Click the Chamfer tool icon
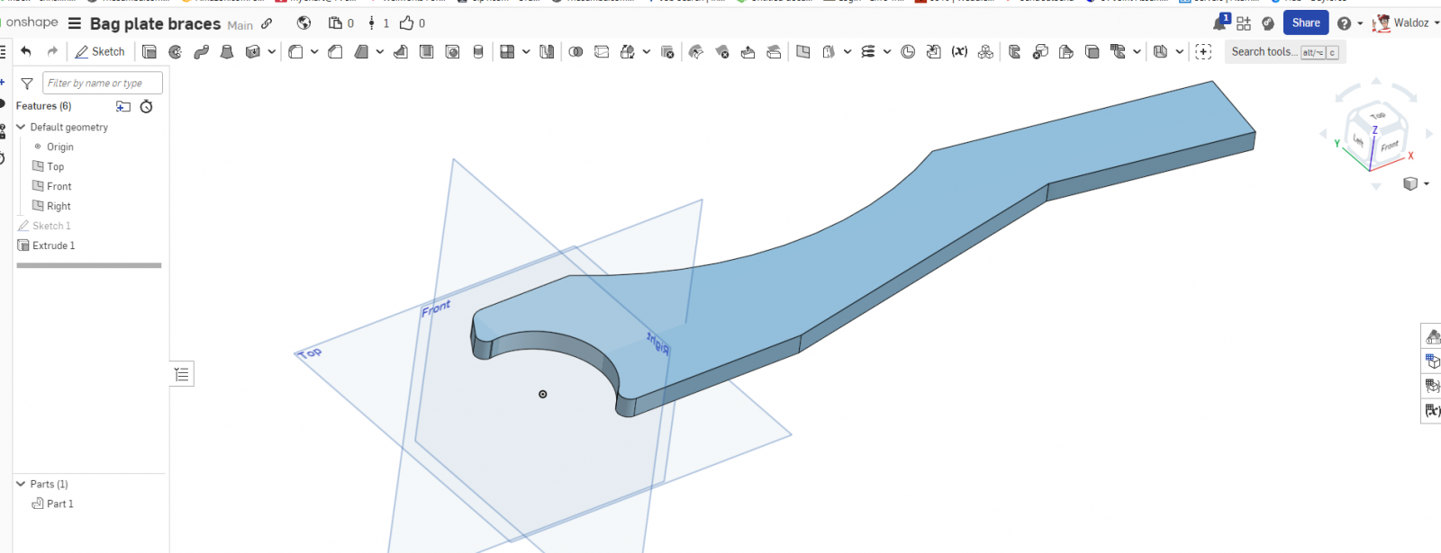 (335, 52)
